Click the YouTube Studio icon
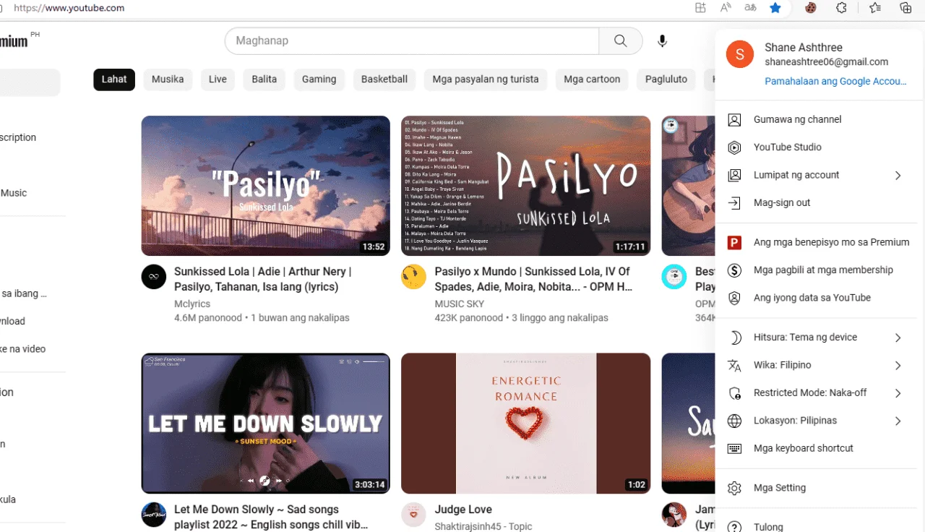Screen dimensions: 925x532 [x=734, y=147]
